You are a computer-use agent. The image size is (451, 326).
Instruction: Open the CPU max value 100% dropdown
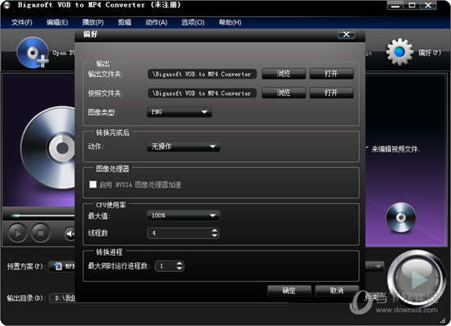click(x=183, y=215)
